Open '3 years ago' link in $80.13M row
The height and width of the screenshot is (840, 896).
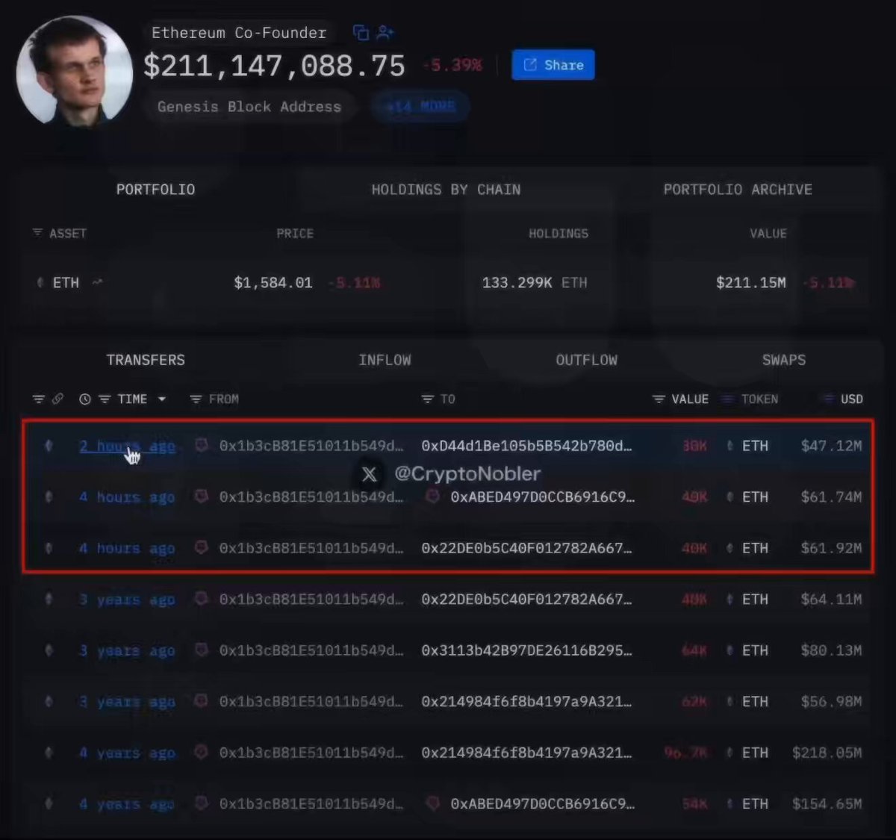127,651
